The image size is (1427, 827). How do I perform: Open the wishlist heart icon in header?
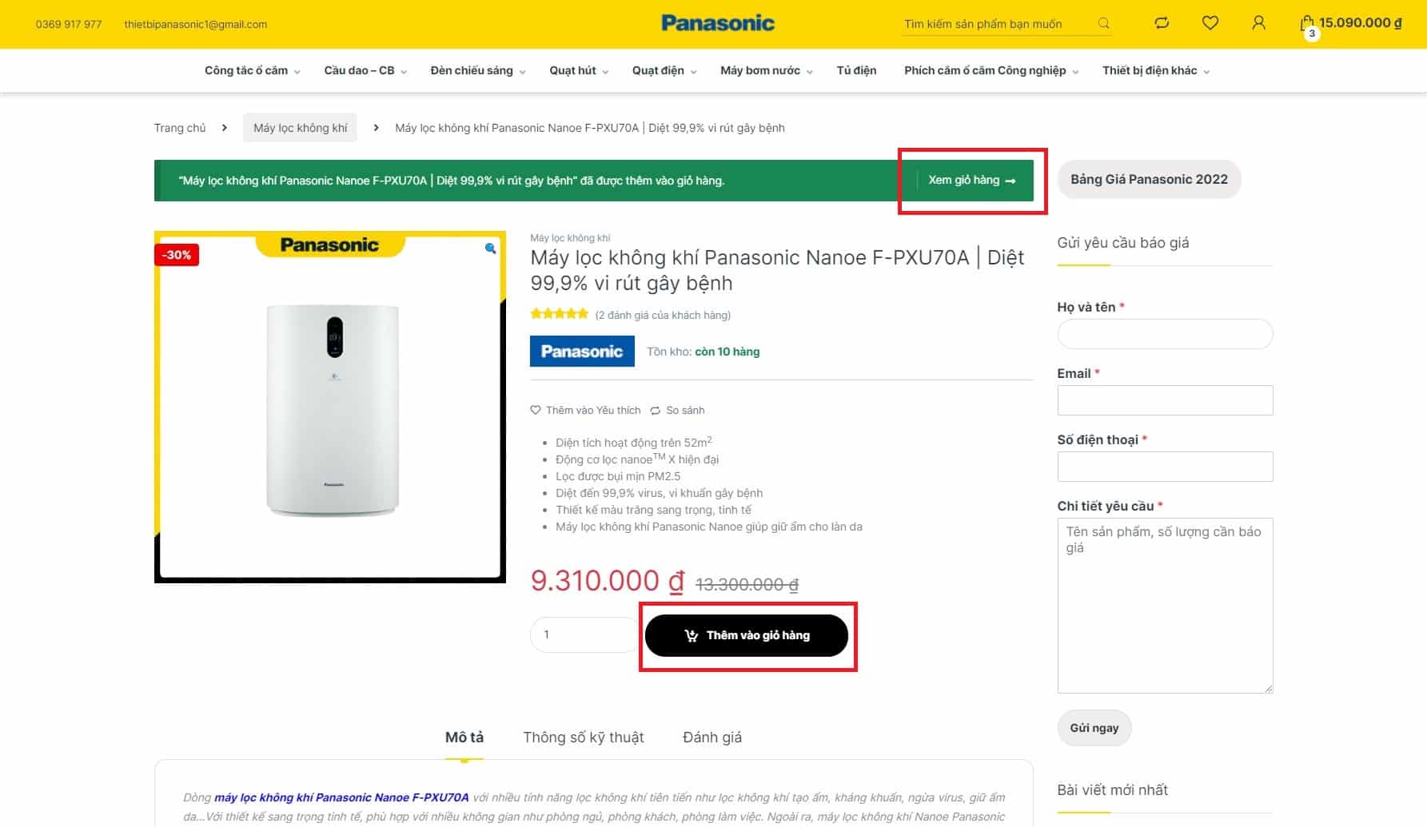(x=1210, y=23)
